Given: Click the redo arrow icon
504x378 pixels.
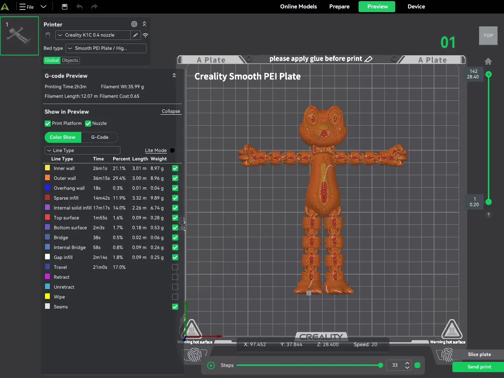Looking at the screenshot, I should coord(94,7).
